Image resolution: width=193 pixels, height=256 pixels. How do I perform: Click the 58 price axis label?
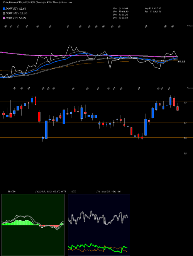click(x=185, y=138)
